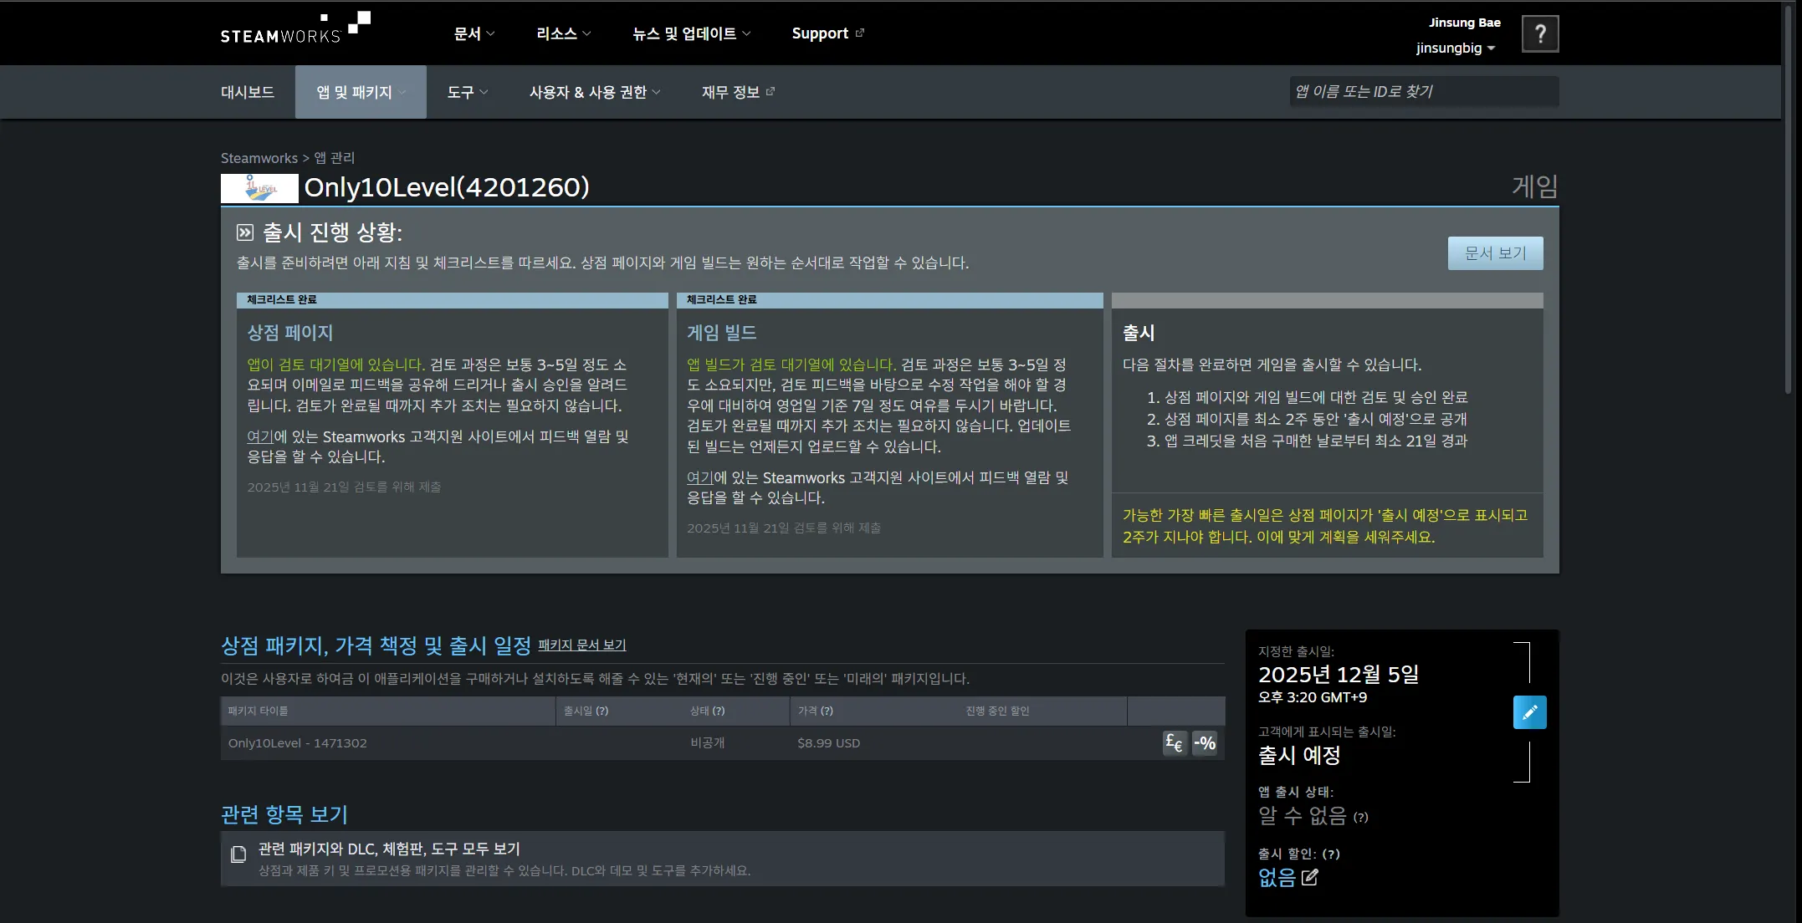Click the question mark help icon
The height and width of the screenshot is (923, 1802).
point(1539,34)
